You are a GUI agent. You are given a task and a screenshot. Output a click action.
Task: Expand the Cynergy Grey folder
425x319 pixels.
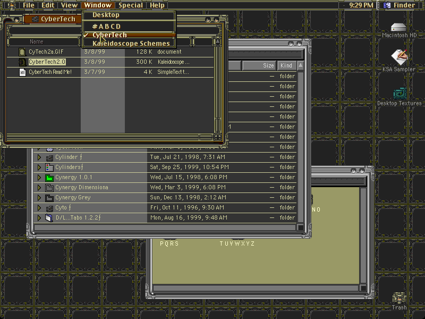(39, 198)
